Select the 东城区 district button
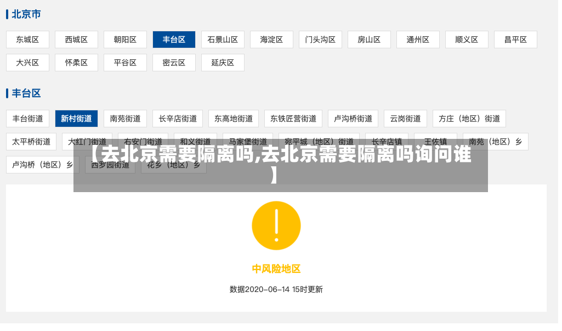The height and width of the screenshot is (331, 562). click(27, 40)
